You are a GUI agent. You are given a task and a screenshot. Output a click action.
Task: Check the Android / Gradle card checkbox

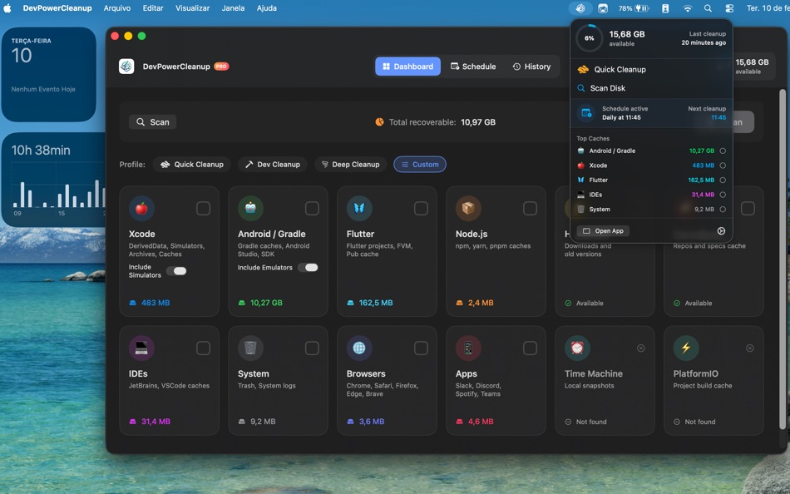click(x=312, y=208)
